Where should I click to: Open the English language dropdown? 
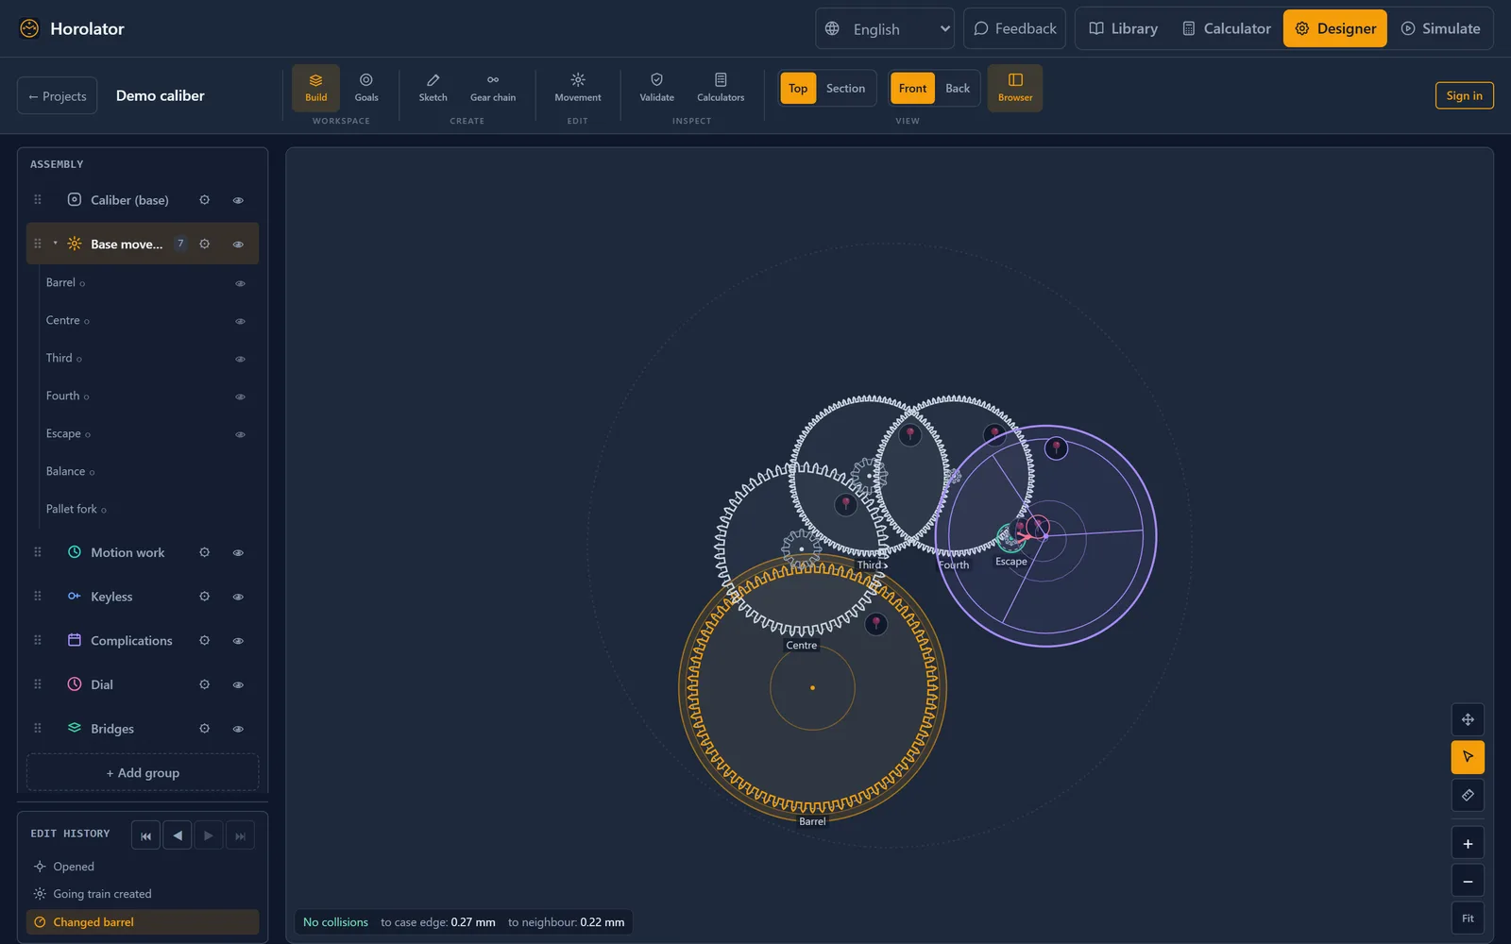point(885,28)
